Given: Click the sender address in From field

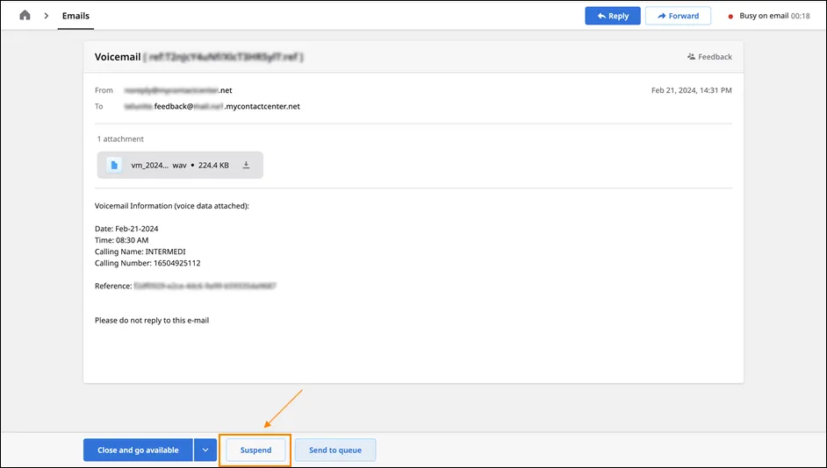Looking at the screenshot, I should (178, 90).
